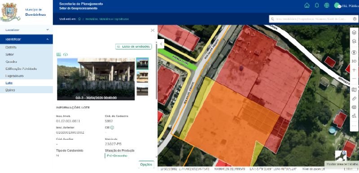The height and width of the screenshot is (173, 359).
Task: Open Lista de unidades
Action: 133,47
